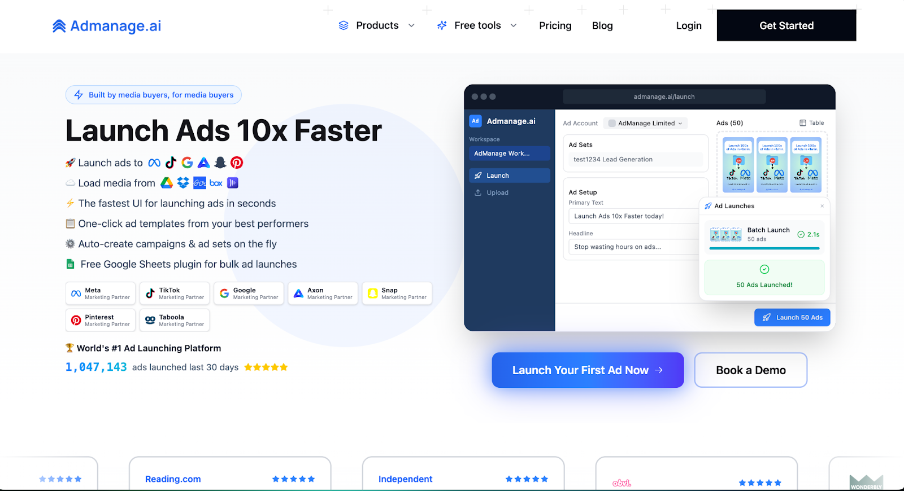This screenshot has height=491, width=904.
Task: Click the green check icon above '50 Ads Launched!'
Action: point(764,269)
